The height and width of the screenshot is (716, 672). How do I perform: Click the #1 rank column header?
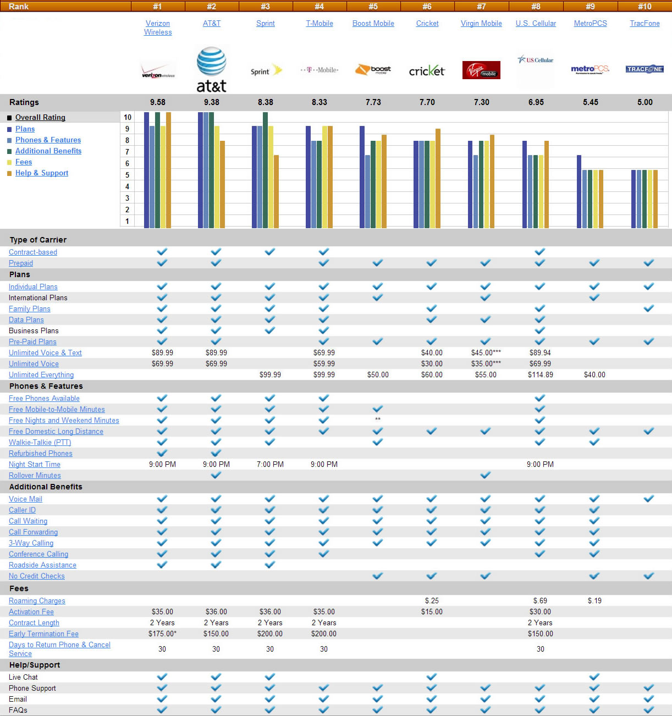point(157,7)
